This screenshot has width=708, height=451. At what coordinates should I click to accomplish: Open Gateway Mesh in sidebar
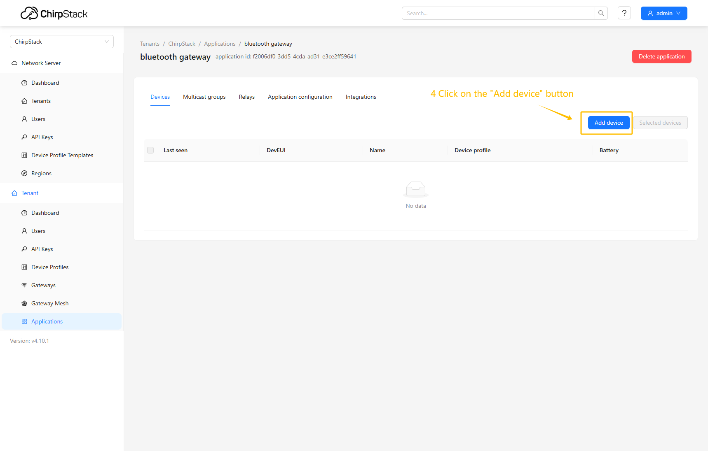pyautogui.click(x=50, y=303)
